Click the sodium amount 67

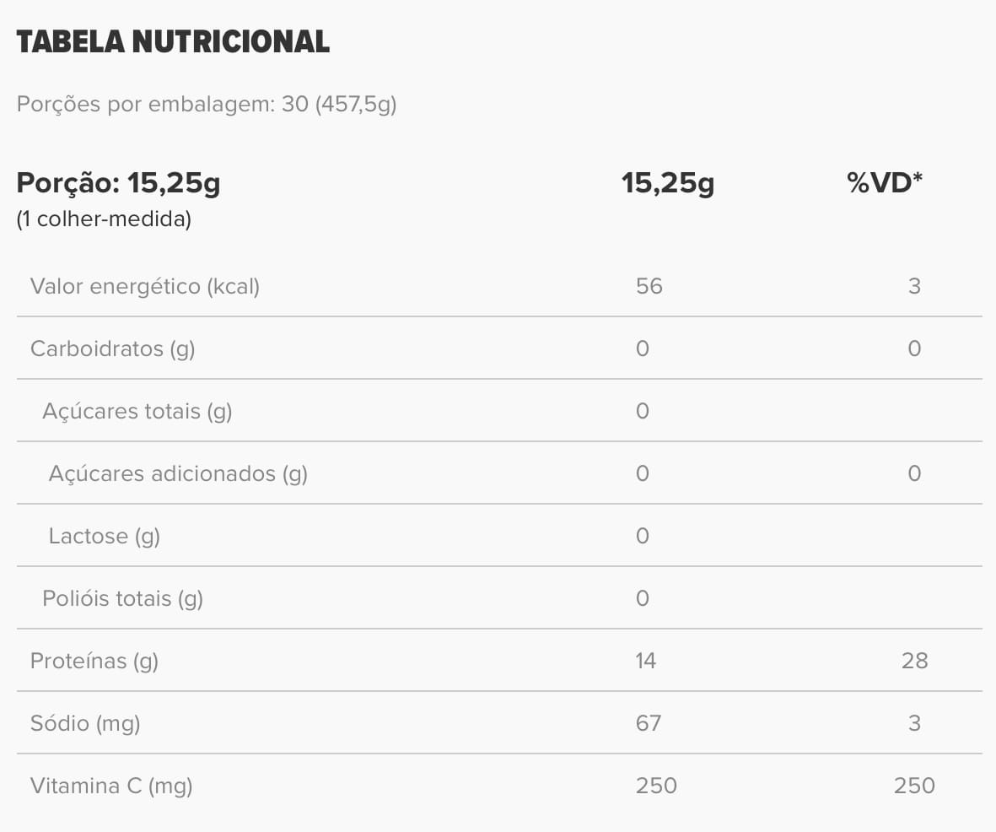[649, 723]
